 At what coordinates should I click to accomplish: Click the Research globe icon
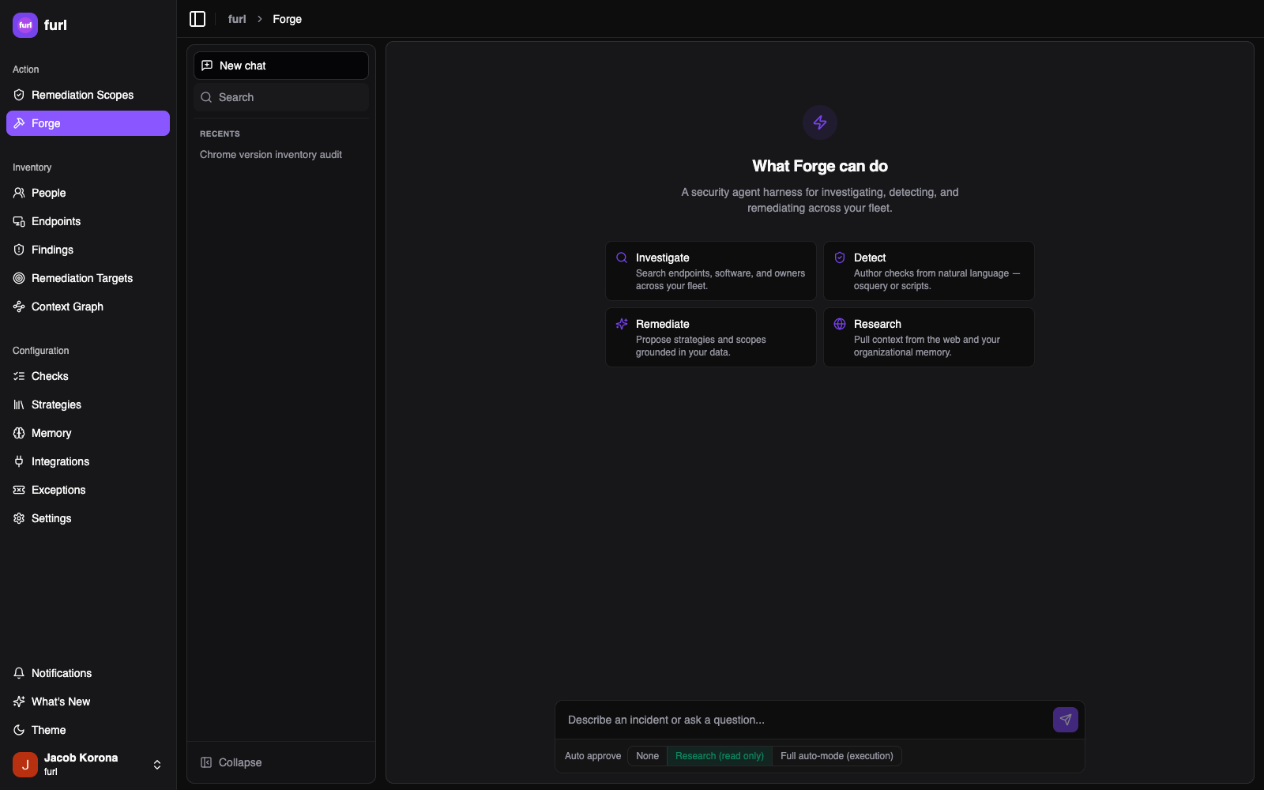click(840, 324)
